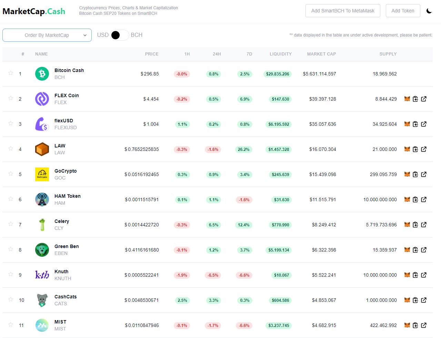The height and width of the screenshot is (338, 441).
Task: Sort by 1H column header
Action: coord(187,54)
